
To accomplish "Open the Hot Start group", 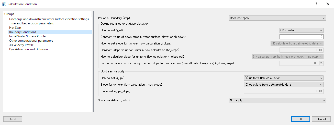I will (15, 28).
